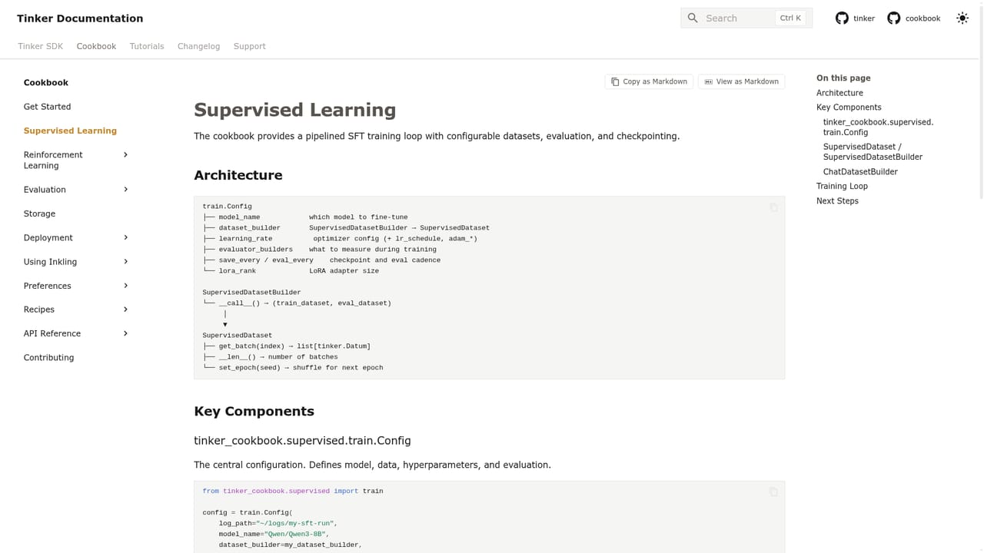Open the tinker GitHub repository icon
Viewport: 984px width, 553px height.
pos(842,18)
